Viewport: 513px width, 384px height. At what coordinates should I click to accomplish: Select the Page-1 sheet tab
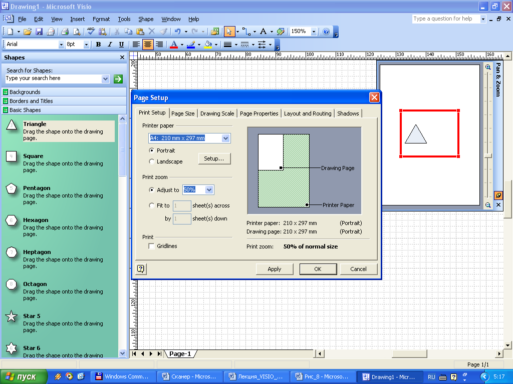pyautogui.click(x=180, y=353)
